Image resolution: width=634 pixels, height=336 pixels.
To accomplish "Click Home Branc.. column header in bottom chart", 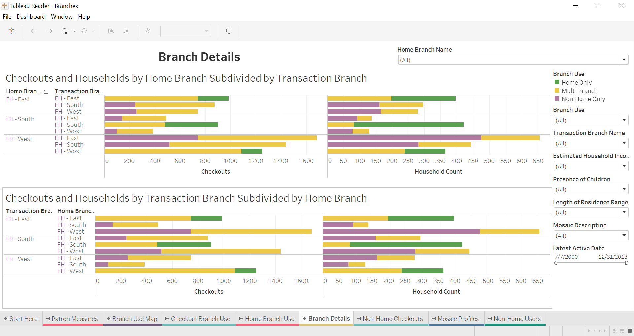I will (x=76, y=211).
